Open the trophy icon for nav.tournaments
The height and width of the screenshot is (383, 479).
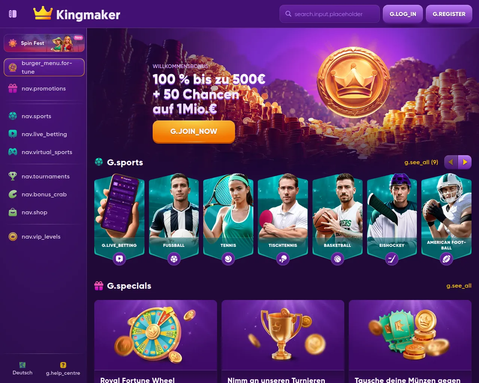(x=13, y=176)
